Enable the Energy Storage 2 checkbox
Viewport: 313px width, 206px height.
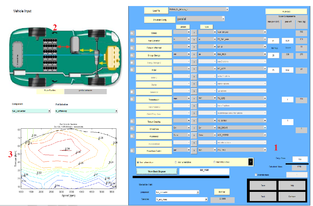click(x=132, y=62)
